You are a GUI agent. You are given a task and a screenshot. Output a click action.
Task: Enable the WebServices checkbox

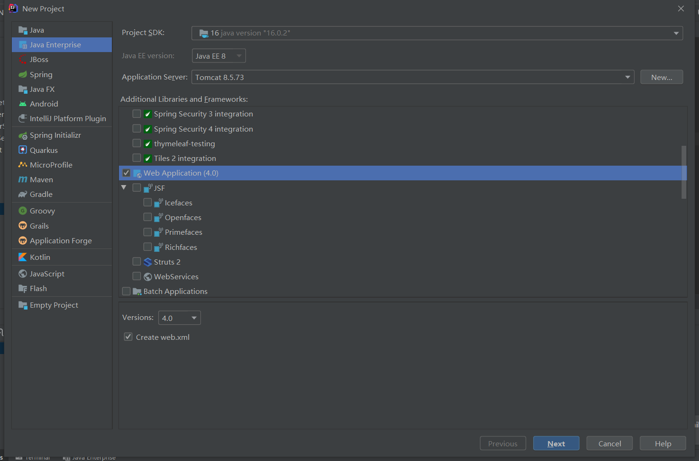pyautogui.click(x=137, y=276)
